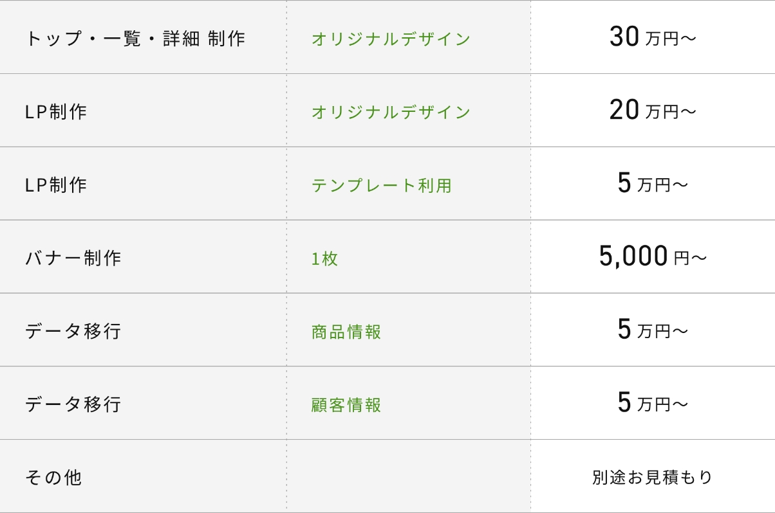Click the バナー制作 row label
The image size is (775, 513).
73,258
